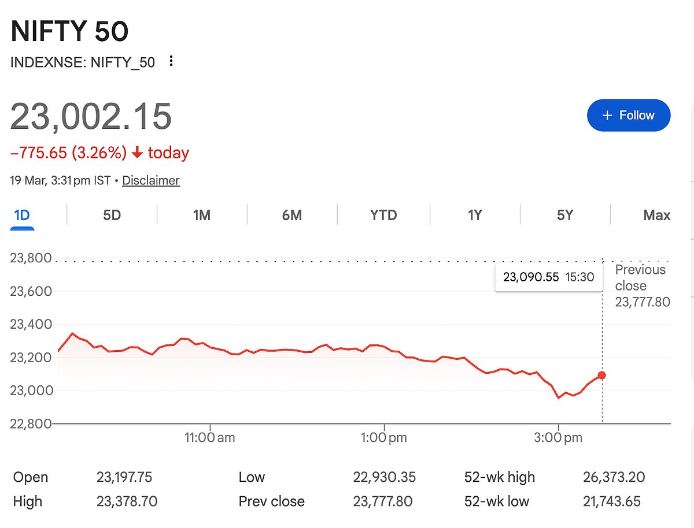Switch to the 5D chart range
694x528 pixels.
click(112, 215)
